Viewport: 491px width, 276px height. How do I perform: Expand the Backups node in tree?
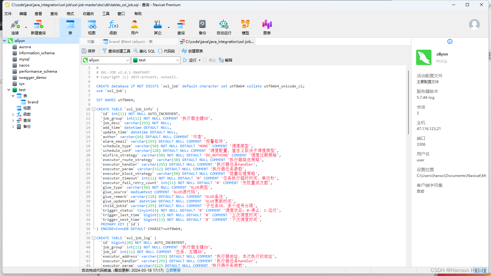click(x=13, y=127)
